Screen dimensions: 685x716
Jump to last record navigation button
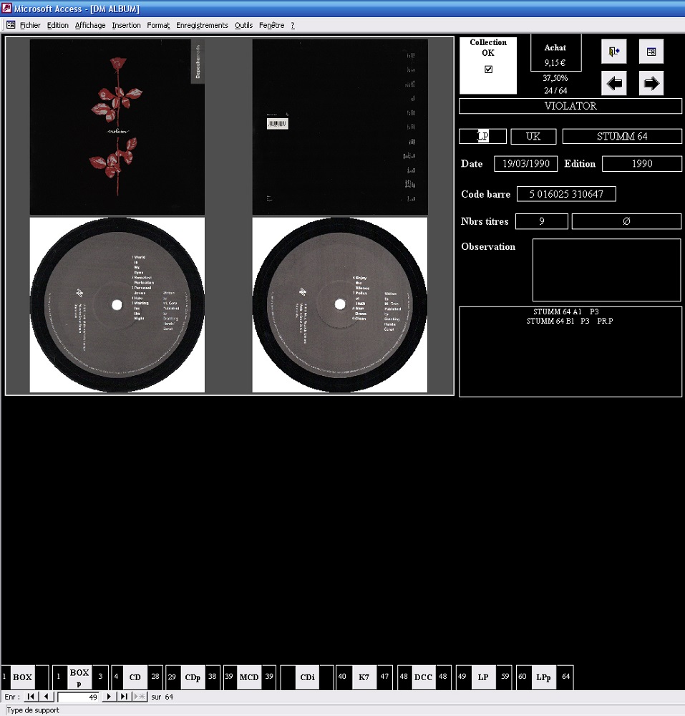[x=124, y=697]
